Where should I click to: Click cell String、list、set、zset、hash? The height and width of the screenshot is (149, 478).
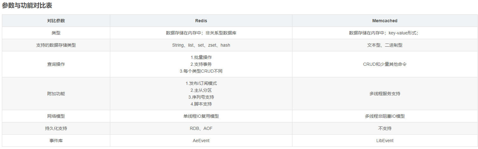pos(201,45)
